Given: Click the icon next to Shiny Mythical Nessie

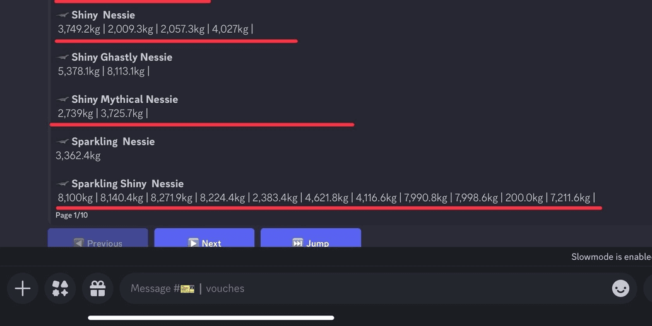Looking at the screenshot, I should pyautogui.click(x=62, y=99).
